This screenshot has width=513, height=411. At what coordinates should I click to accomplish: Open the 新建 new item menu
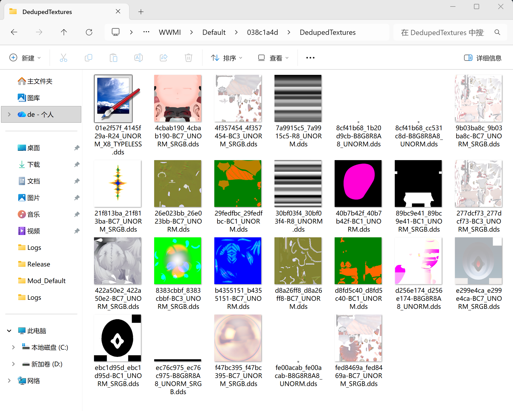(x=25, y=58)
